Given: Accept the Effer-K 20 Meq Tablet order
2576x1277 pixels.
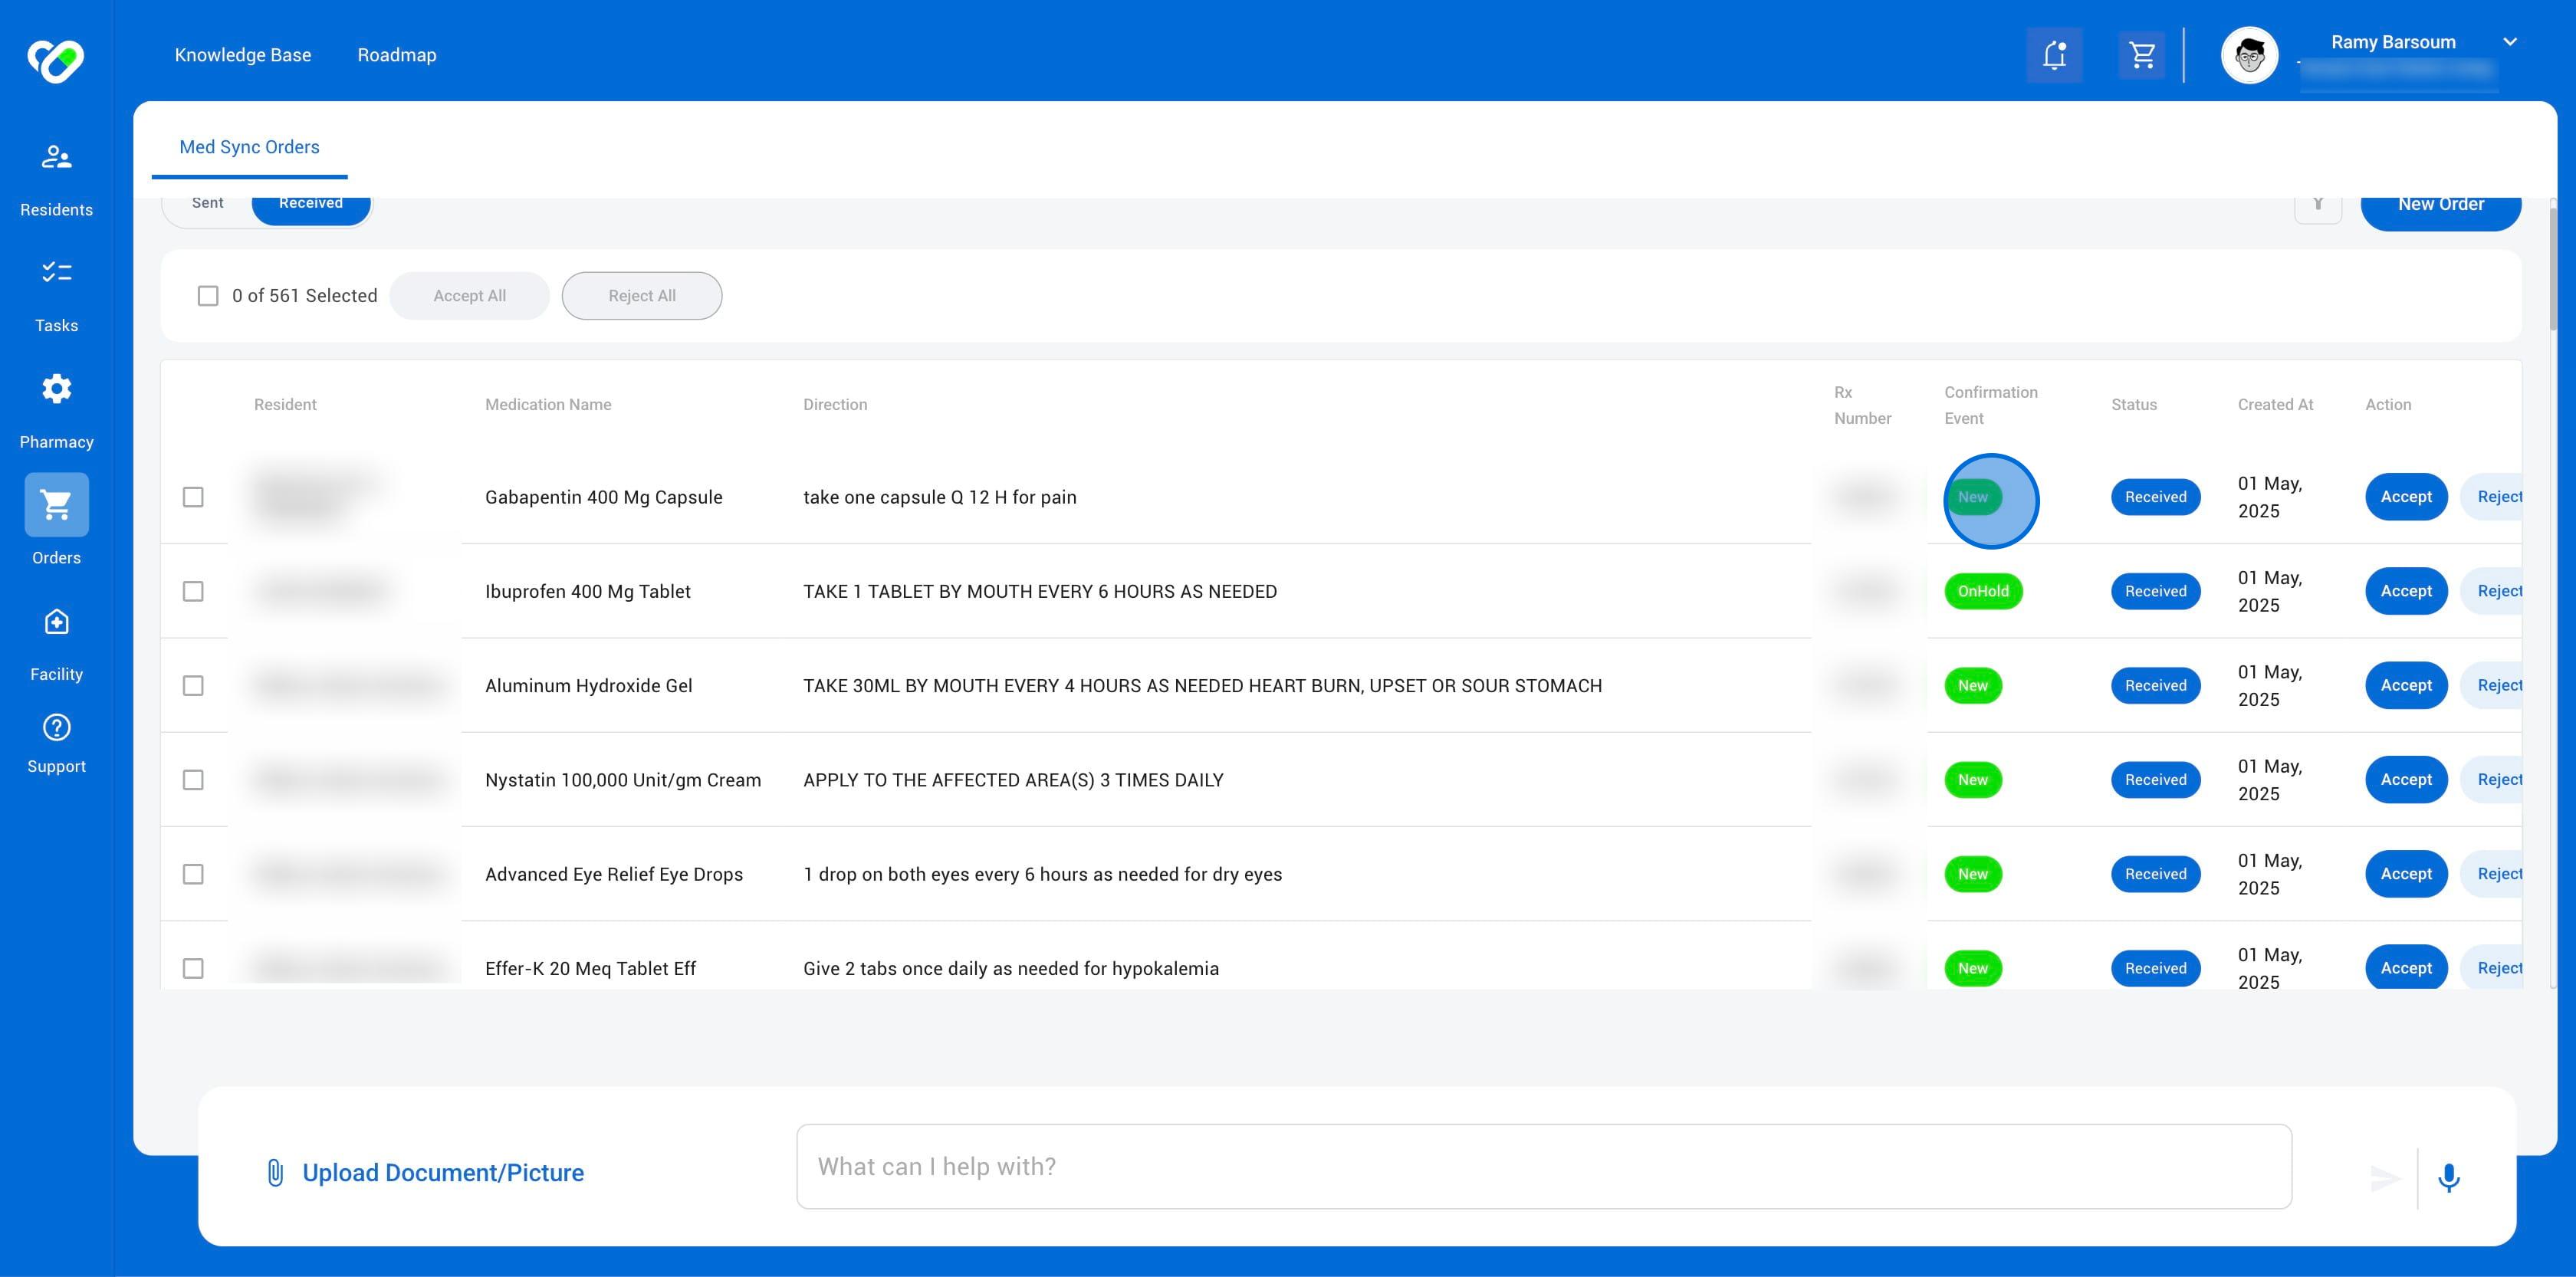Looking at the screenshot, I should (2406, 968).
